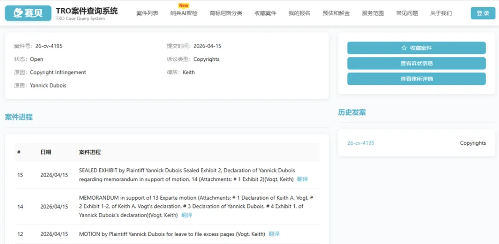Screen dimensions: 499x244
Task: Click the TRO案件查询系统 title
Action: tap(86, 11)
